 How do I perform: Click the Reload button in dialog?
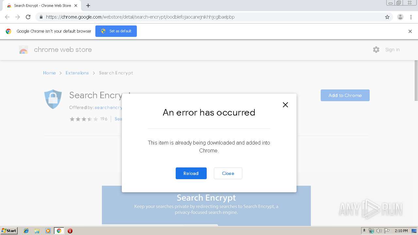pos(191,173)
